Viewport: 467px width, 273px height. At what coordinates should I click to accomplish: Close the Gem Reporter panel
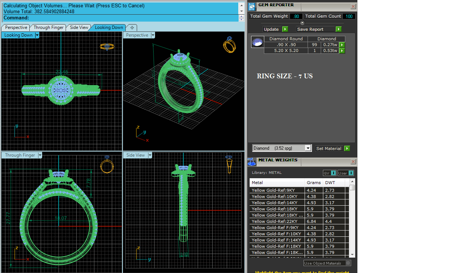click(353, 7)
